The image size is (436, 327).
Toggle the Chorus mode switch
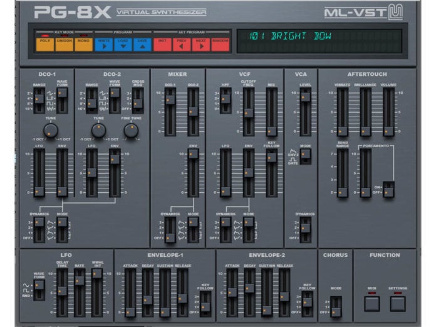[x=336, y=305]
